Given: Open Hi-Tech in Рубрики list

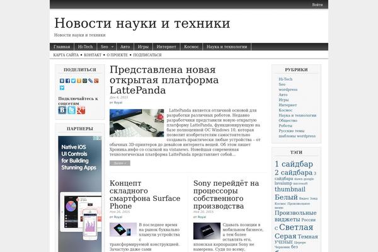Looking at the screenshot, I should tap(285, 79).
